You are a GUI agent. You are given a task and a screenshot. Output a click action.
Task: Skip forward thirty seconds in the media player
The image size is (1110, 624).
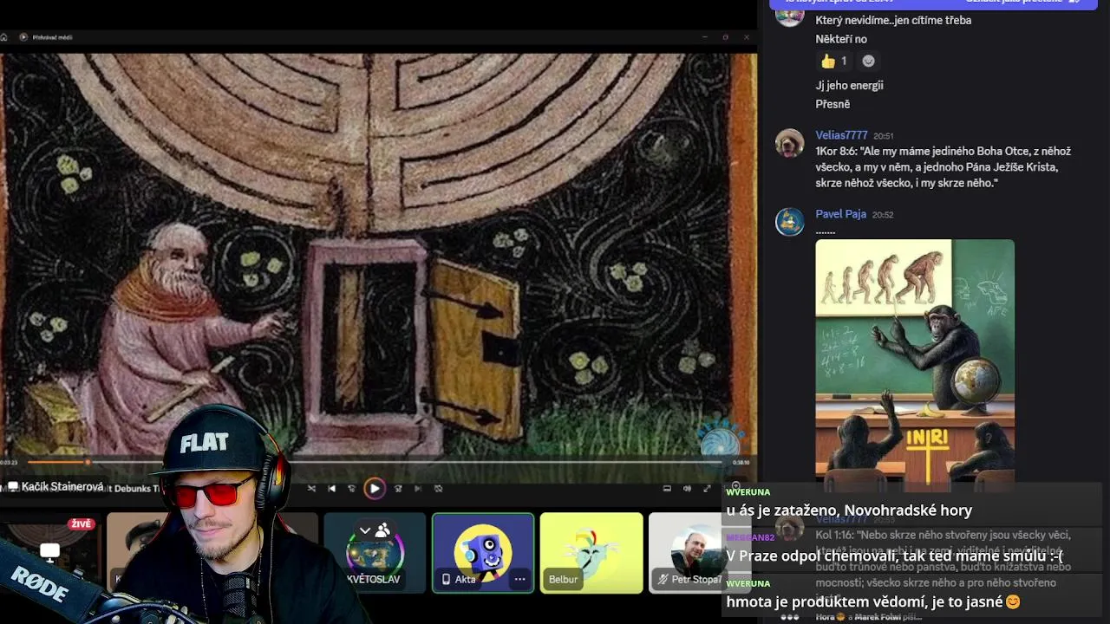pos(398,489)
